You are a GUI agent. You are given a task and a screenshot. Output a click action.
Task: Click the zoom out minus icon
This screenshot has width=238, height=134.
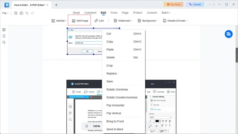[87, 126]
